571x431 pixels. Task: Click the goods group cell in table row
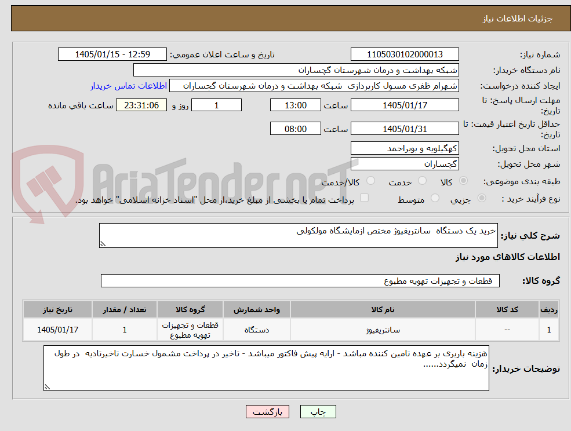(x=190, y=330)
